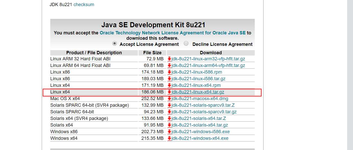Click the 215.35 MB file size cell
The width and height of the screenshot is (353, 150).
152,138
